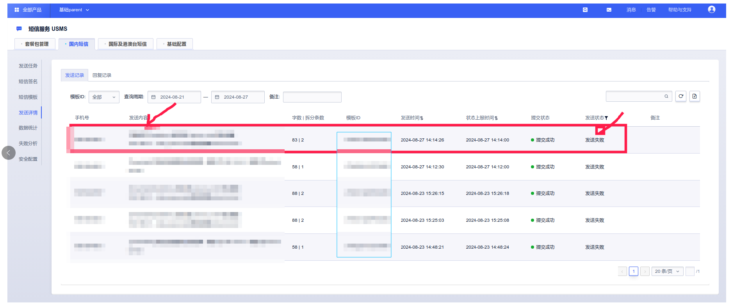Screen dimensions: 732x304
Task: Click the magnifier in the search box
Action: pyautogui.click(x=666, y=96)
